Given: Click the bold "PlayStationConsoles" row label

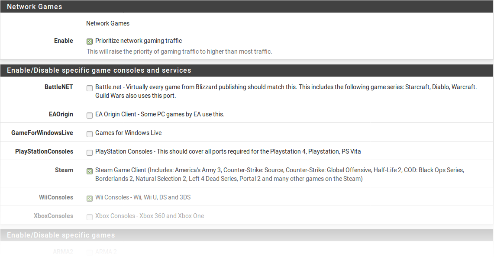Looking at the screenshot, I should coord(44,151).
